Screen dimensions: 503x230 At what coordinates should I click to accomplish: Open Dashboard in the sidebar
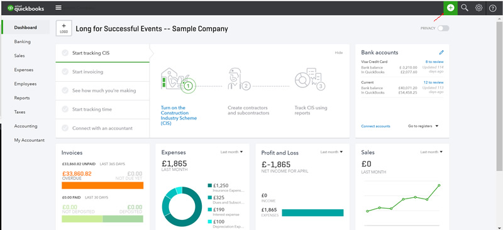(25, 27)
